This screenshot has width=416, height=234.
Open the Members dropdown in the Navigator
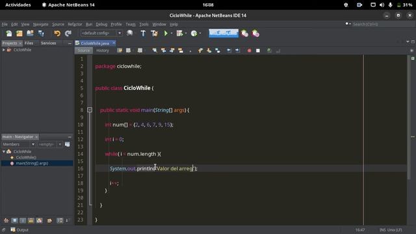click(x=19, y=144)
